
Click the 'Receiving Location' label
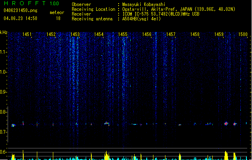pyautogui.click(x=93, y=9)
